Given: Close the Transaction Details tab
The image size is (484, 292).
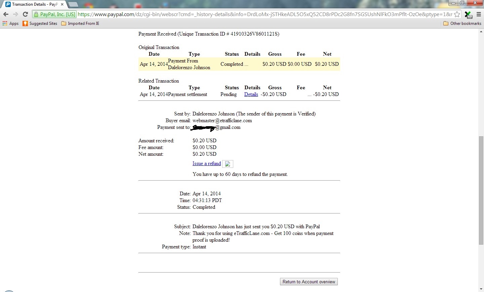Looking at the screenshot, I should 62,4.
